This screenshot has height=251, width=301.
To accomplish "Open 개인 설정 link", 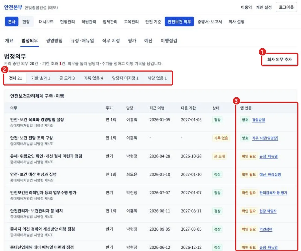I will [264, 8].
